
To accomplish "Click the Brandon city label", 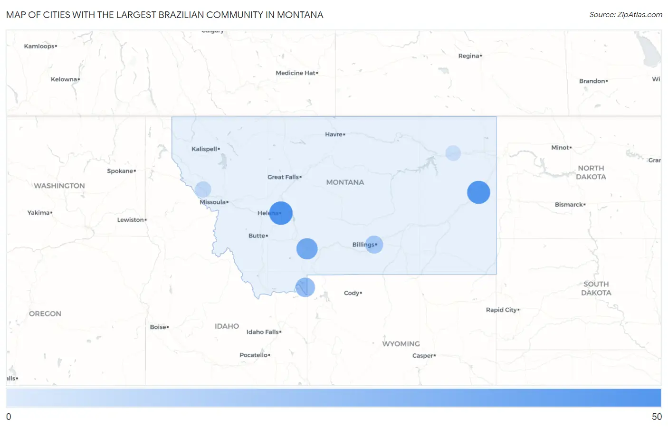I will point(592,81).
